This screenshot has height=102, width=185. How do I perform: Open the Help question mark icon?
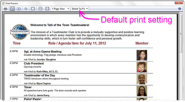pyautogui.click(x=179, y=9)
